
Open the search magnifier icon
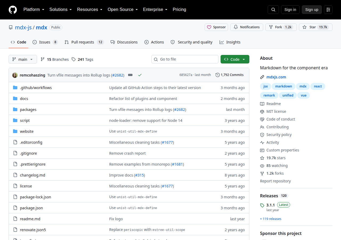(273, 10)
